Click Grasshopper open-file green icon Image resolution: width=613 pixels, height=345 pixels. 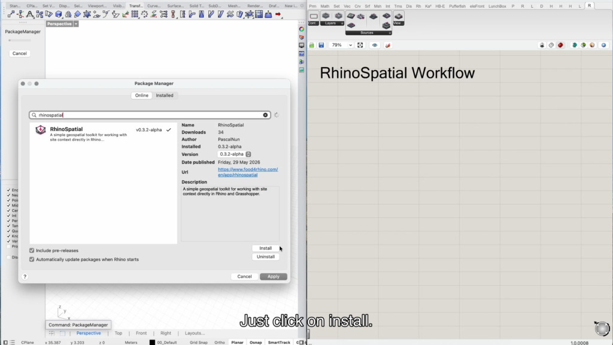(311, 46)
